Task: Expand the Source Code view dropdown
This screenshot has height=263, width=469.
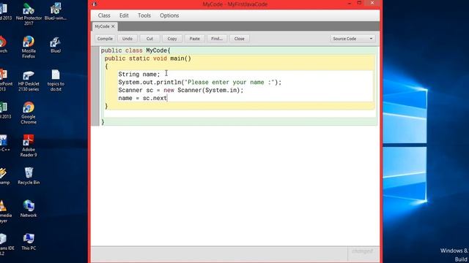Action: pos(352,39)
